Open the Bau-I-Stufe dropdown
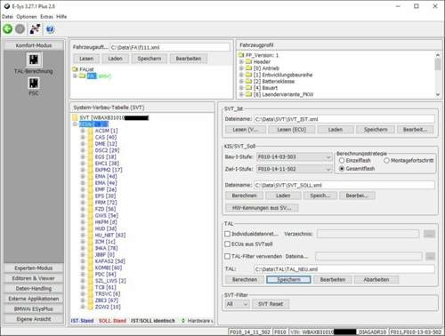The height and width of the screenshot is (336, 445). (294, 156)
